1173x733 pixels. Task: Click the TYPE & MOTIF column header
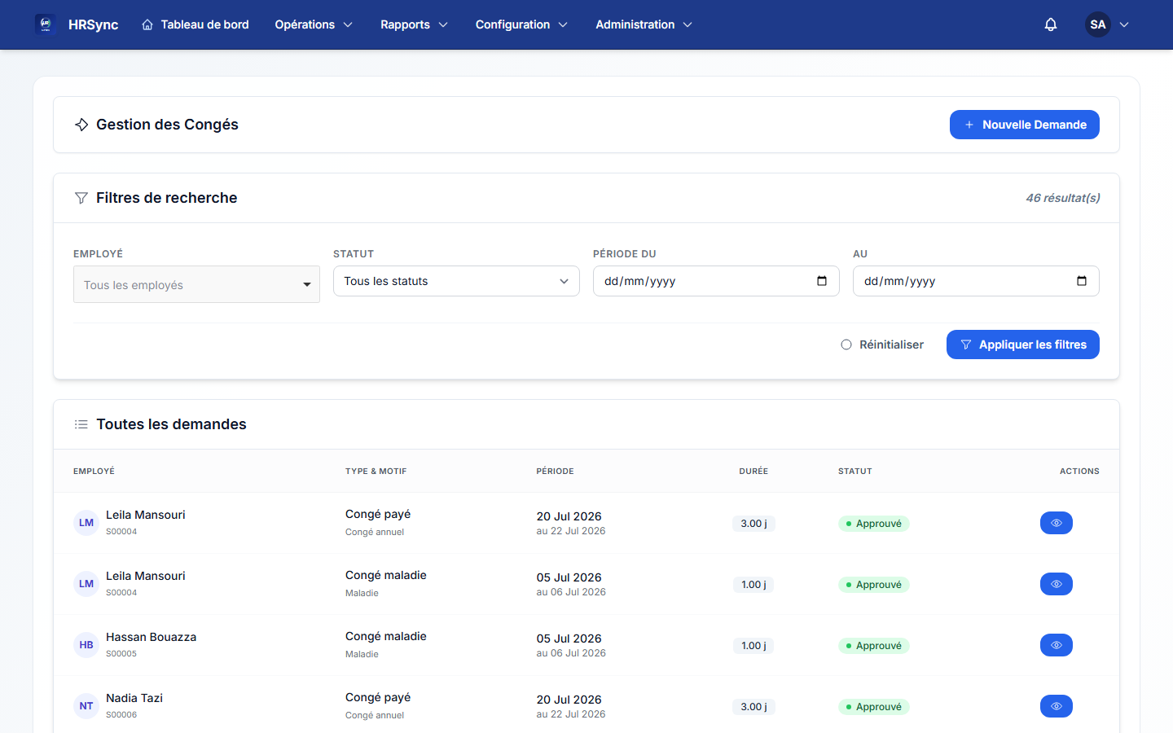pyautogui.click(x=376, y=472)
